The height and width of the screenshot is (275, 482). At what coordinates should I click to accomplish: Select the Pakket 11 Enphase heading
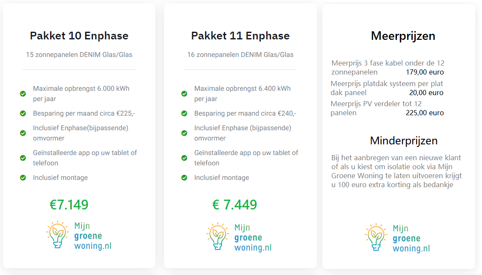point(240,36)
